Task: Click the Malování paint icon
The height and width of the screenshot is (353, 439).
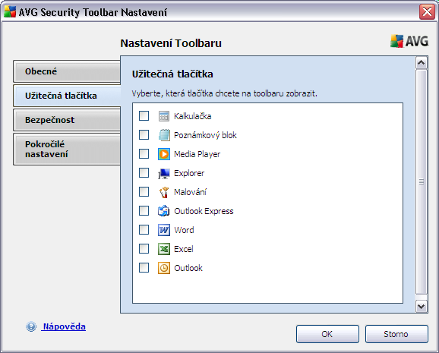Action: point(164,192)
